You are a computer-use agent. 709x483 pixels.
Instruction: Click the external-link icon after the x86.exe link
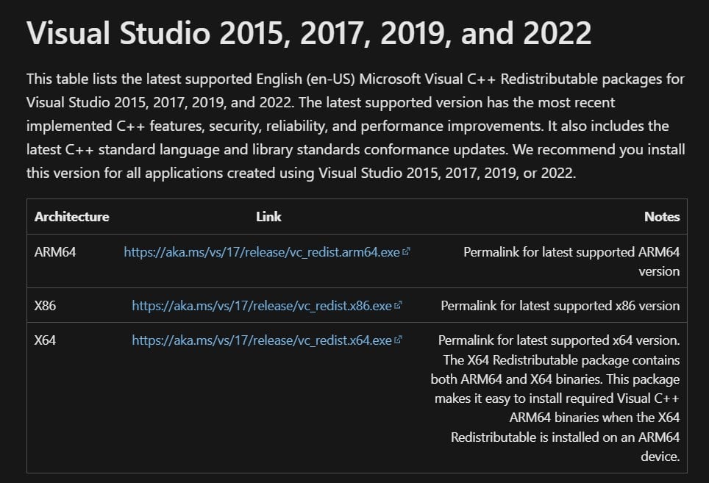[x=398, y=305]
